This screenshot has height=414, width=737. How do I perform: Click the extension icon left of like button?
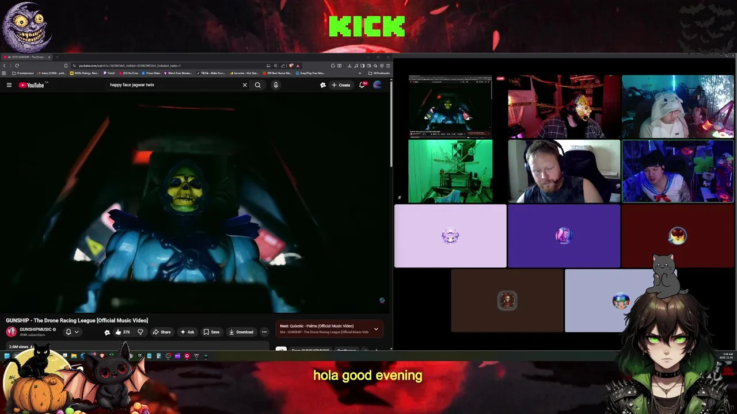(107, 332)
